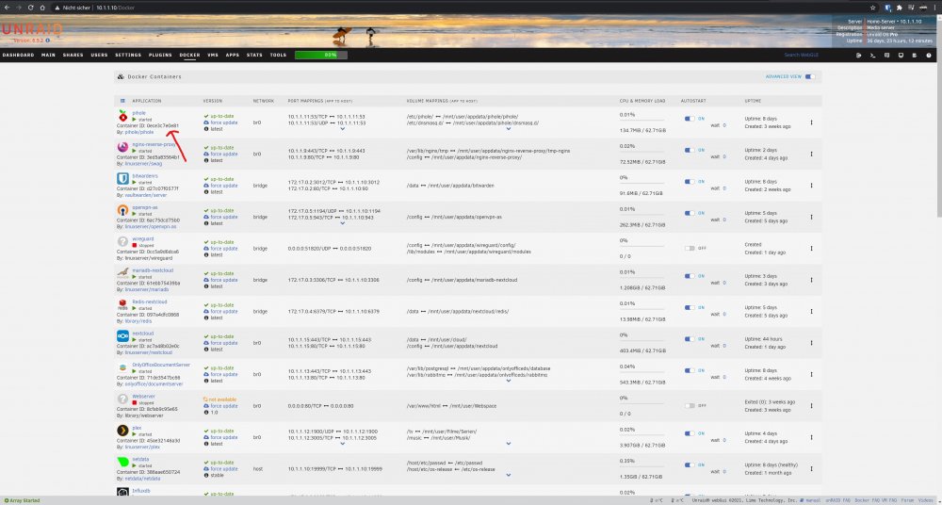942x505 pixels.
Task: Open the Settings menu
Action: point(128,55)
